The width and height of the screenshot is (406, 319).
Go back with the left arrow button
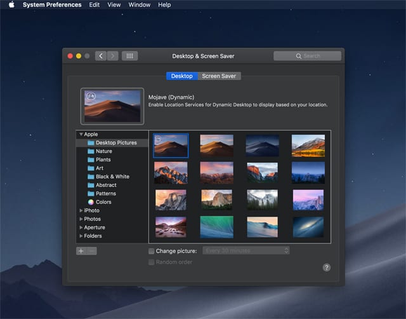(x=101, y=56)
